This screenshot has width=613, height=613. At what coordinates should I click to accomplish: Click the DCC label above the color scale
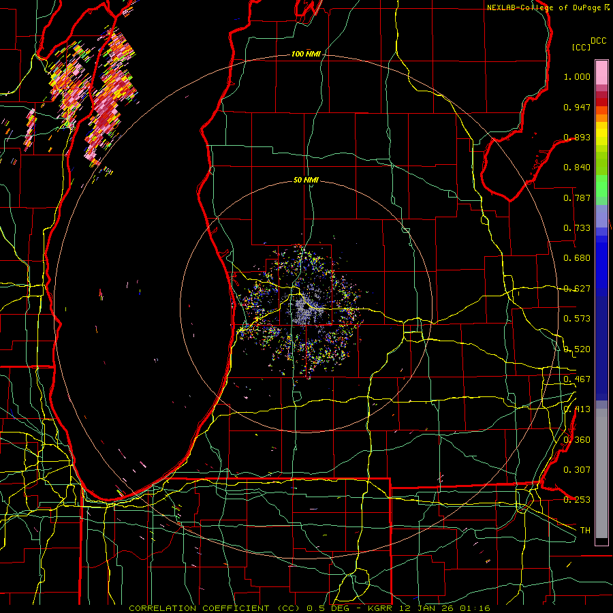[x=598, y=41]
